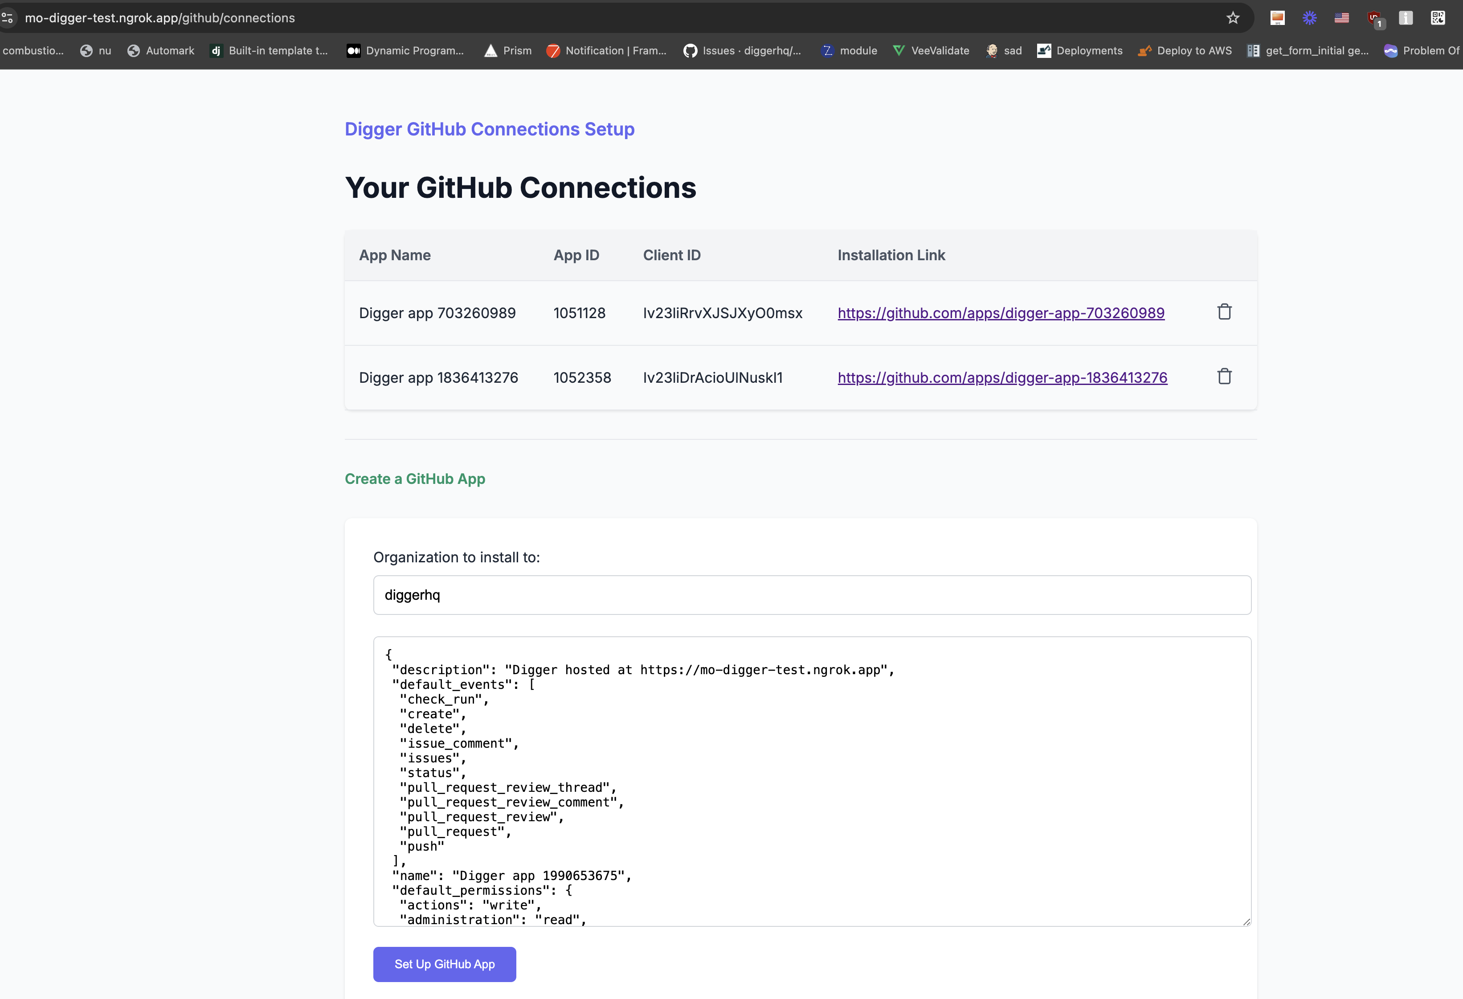This screenshot has height=999, width=1463.
Task: Bookmark this page with the star icon
Action: tap(1233, 18)
